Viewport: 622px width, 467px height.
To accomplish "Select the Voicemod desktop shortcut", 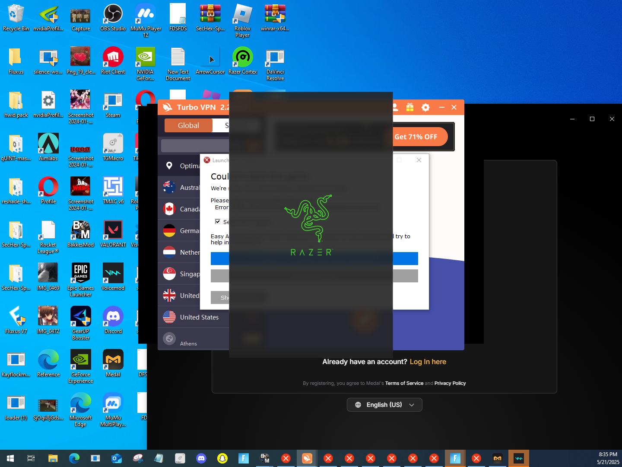I will pos(113,277).
